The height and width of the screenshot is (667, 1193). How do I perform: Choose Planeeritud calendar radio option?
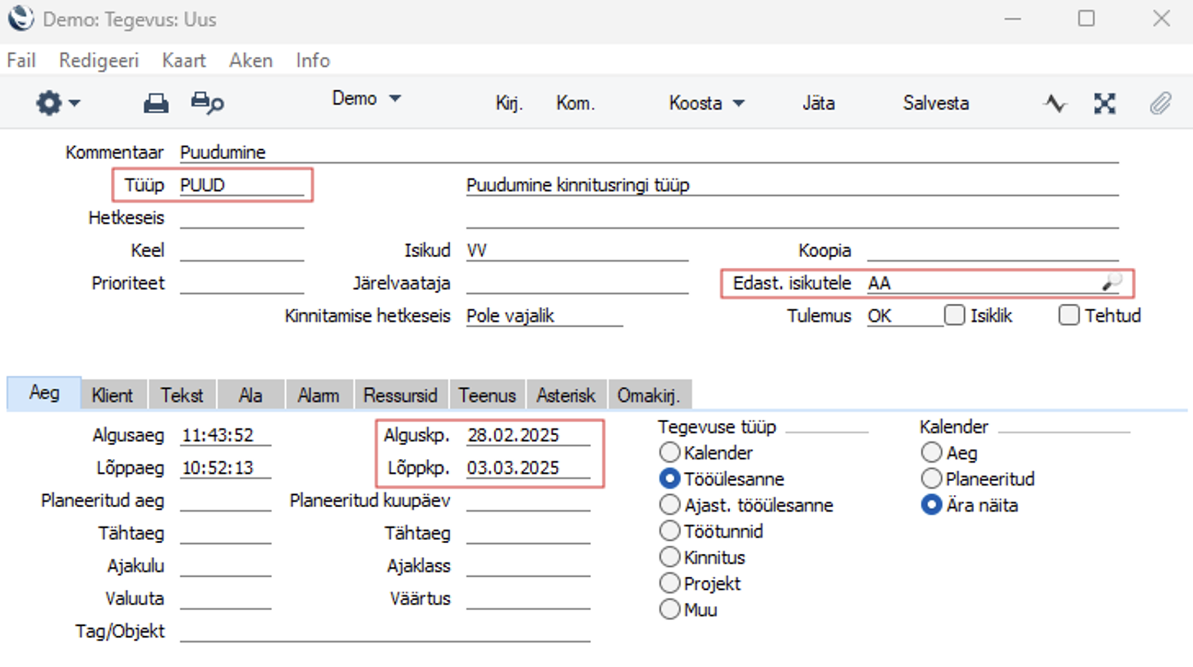[x=931, y=479]
